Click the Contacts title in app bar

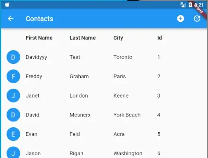coord(39,19)
